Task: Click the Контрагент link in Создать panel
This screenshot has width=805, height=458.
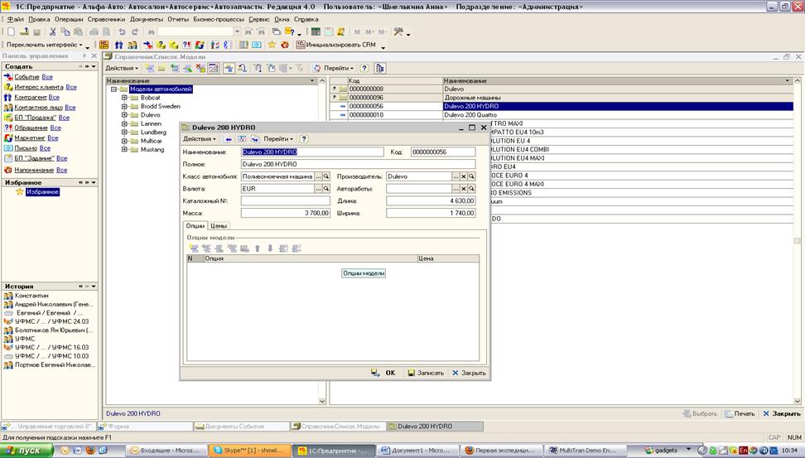Action: [30, 97]
